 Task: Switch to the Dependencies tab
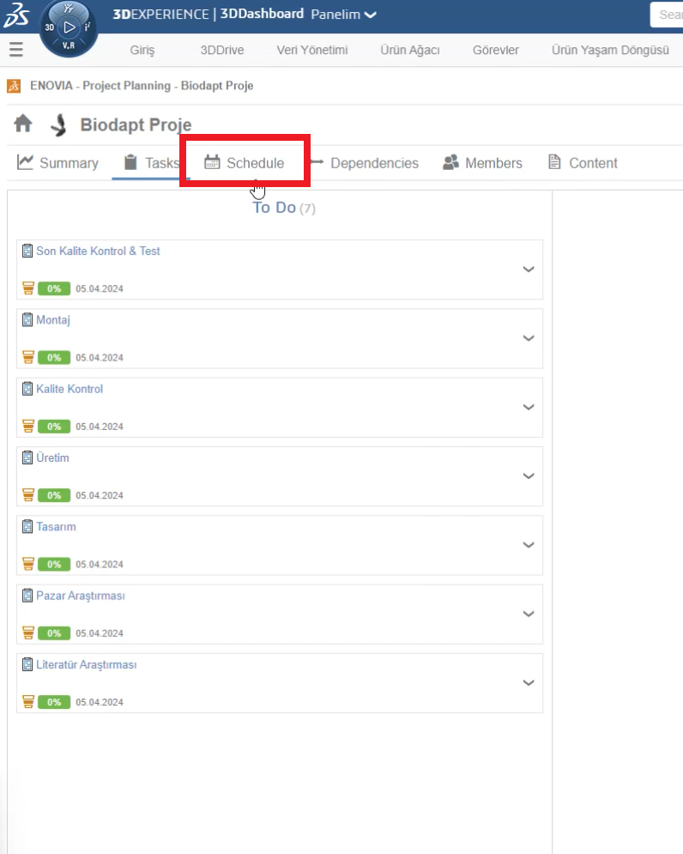364,163
